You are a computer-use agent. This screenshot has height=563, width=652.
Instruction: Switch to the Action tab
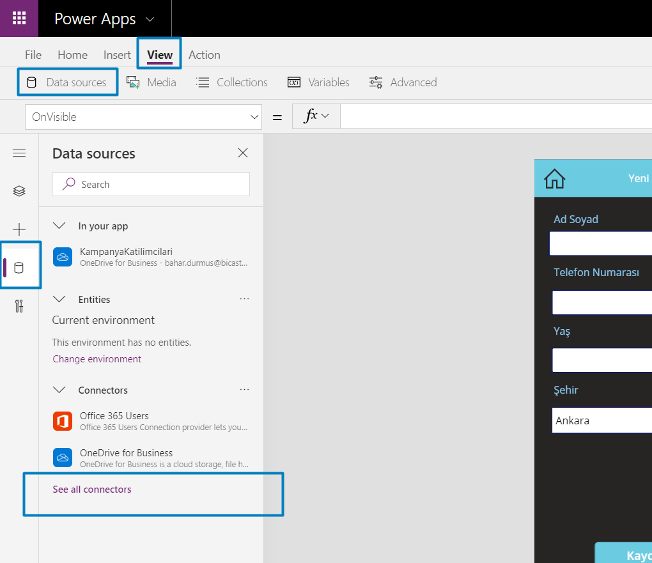pos(204,55)
